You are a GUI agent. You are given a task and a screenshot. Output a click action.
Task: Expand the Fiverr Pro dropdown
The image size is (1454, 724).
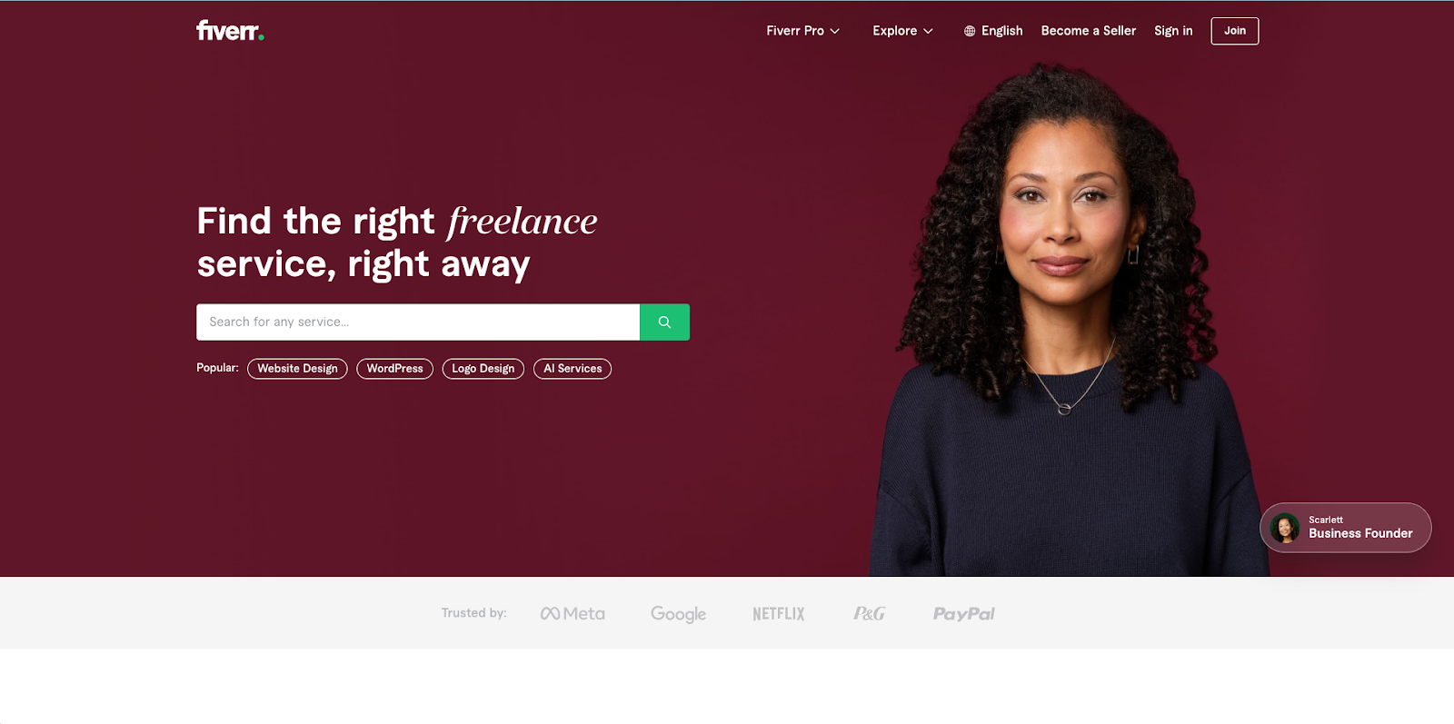tap(802, 31)
